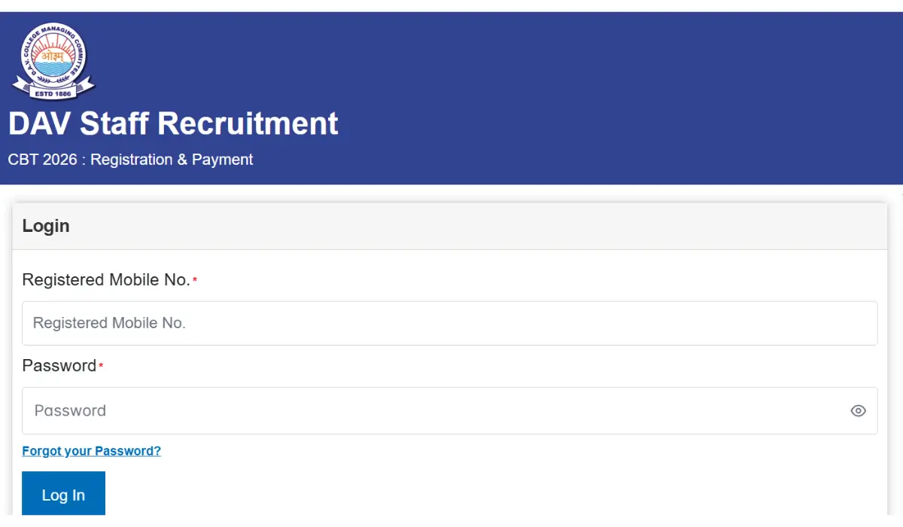
Task: Click the Login panel header
Action: click(x=46, y=226)
